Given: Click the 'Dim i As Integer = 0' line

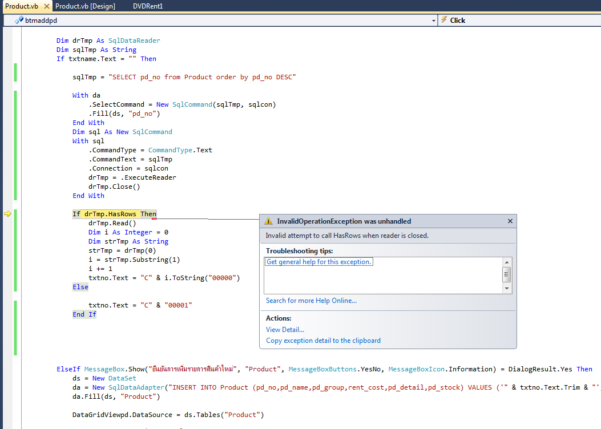Looking at the screenshot, I should pyautogui.click(x=128, y=233).
